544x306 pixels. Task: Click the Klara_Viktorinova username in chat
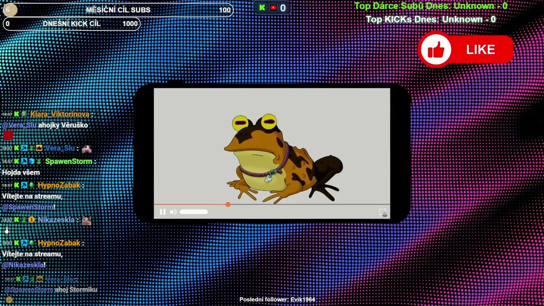coord(59,114)
